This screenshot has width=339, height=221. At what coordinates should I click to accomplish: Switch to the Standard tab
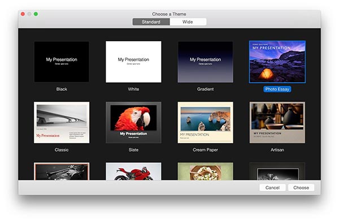pyautogui.click(x=151, y=22)
